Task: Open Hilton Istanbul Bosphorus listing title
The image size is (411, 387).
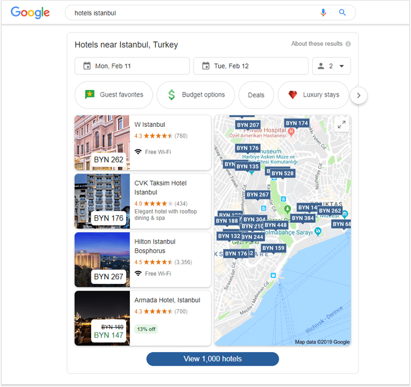Action: click(155, 246)
